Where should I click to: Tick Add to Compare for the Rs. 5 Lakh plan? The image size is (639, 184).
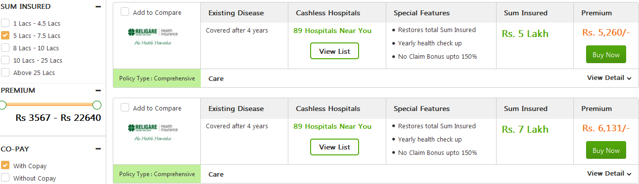click(x=125, y=12)
